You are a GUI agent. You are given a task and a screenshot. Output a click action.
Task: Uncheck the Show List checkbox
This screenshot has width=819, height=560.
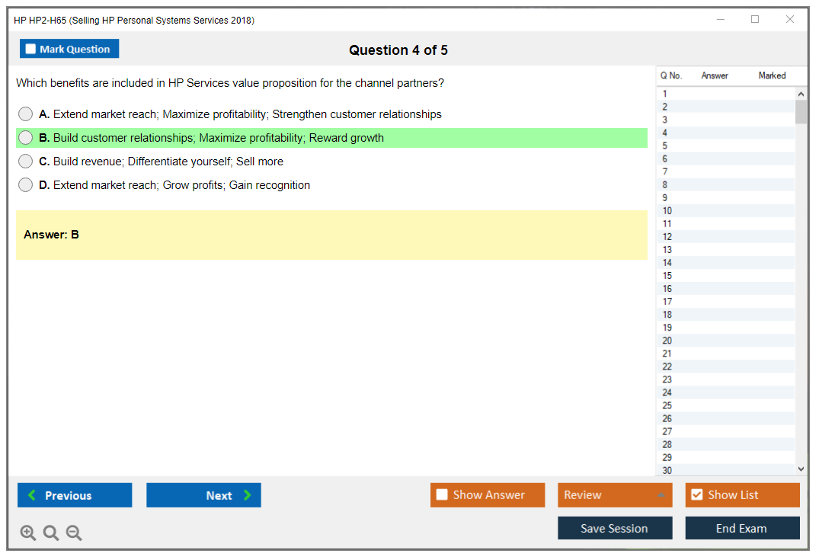point(696,495)
